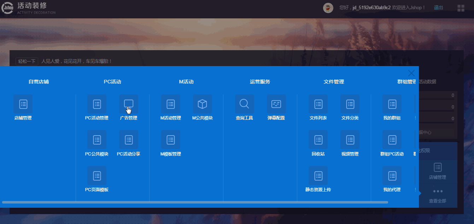This screenshot has width=474, height=224.
Task: Open 视频管理 icon
Action: (350, 140)
